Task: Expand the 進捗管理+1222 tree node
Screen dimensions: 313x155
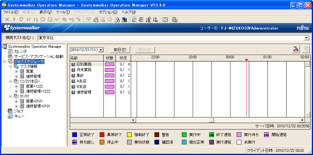Action: tap(17, 91)
